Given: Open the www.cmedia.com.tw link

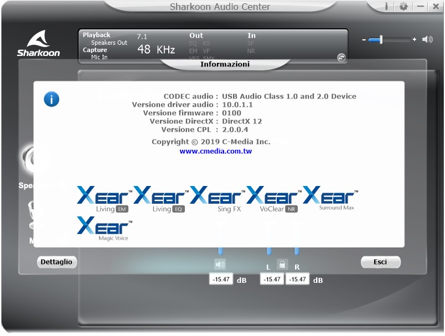Looking at the screenshot, I should [216, 151].
